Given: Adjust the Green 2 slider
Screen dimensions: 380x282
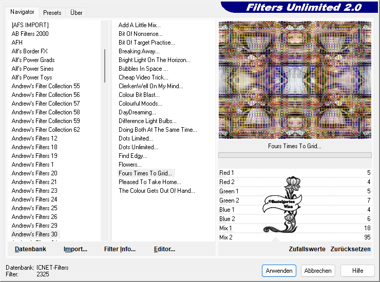Looking at the screenshot, I should (x=295, y=200).
